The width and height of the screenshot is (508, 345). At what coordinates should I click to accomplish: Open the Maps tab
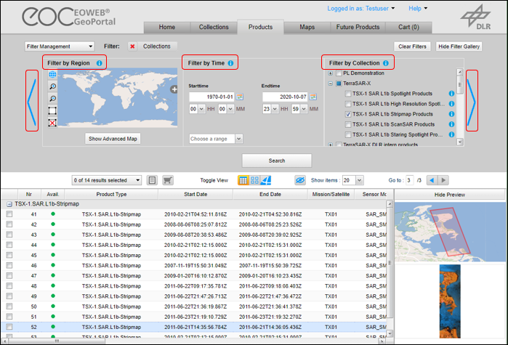pyautogui.click(x=307, y=27)
